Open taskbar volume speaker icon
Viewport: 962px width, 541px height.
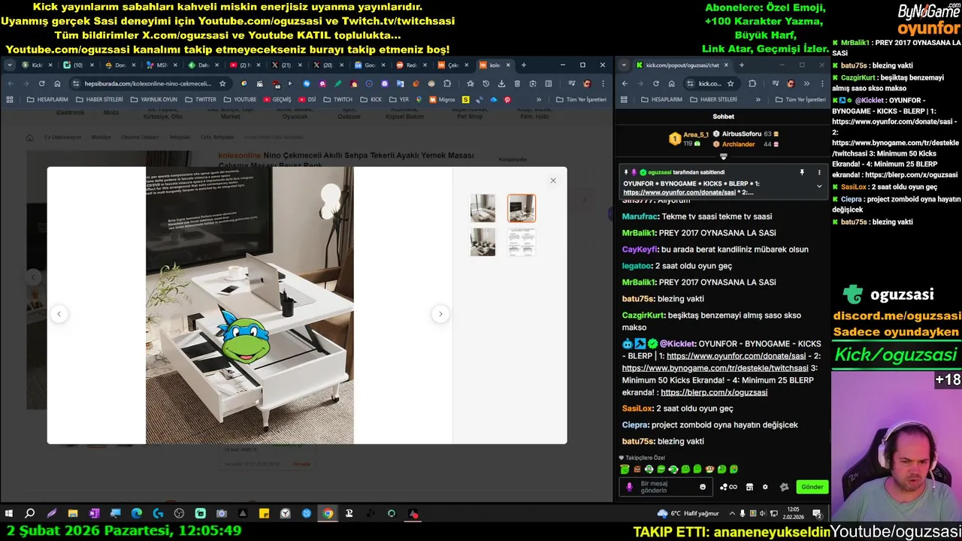click(763, 514)
